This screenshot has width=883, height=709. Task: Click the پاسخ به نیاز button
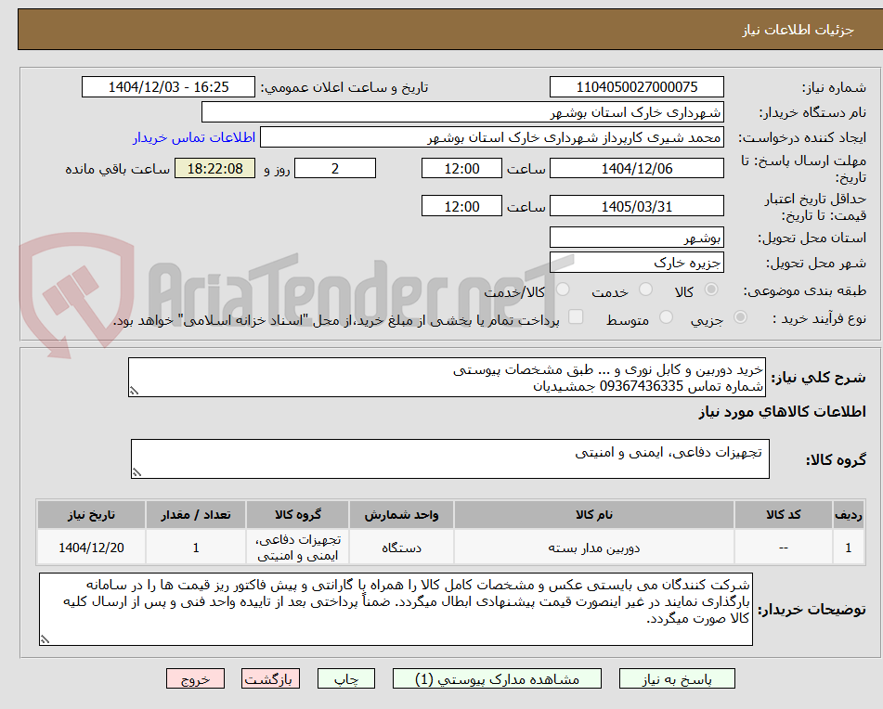(677, 678)
